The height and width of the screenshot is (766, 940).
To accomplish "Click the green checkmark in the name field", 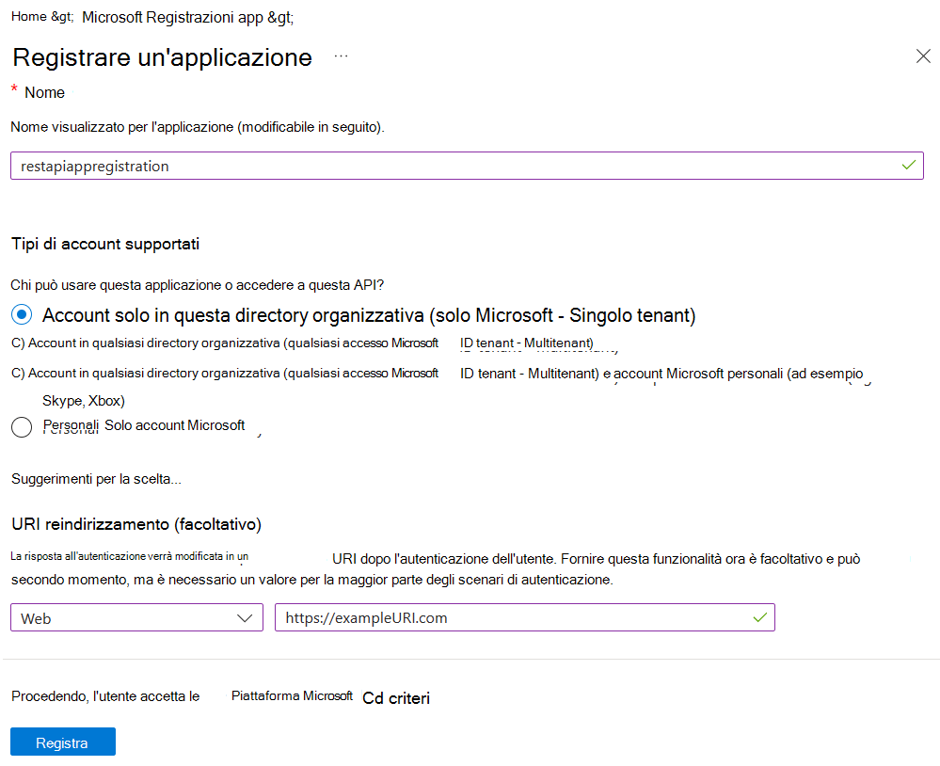I will [x=908, y=165].
